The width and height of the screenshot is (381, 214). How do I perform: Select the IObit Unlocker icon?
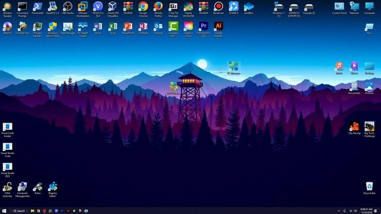8,190
